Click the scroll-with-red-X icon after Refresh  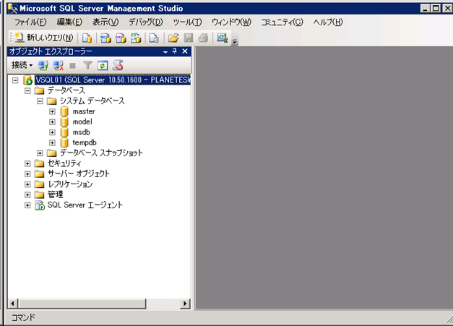[118, 65]
